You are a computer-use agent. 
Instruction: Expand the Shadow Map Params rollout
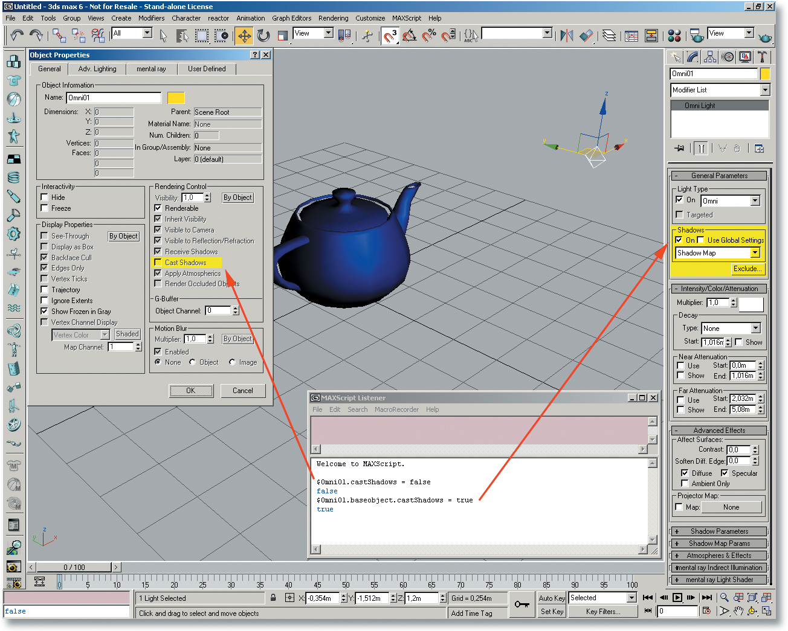tap(719, 543)
